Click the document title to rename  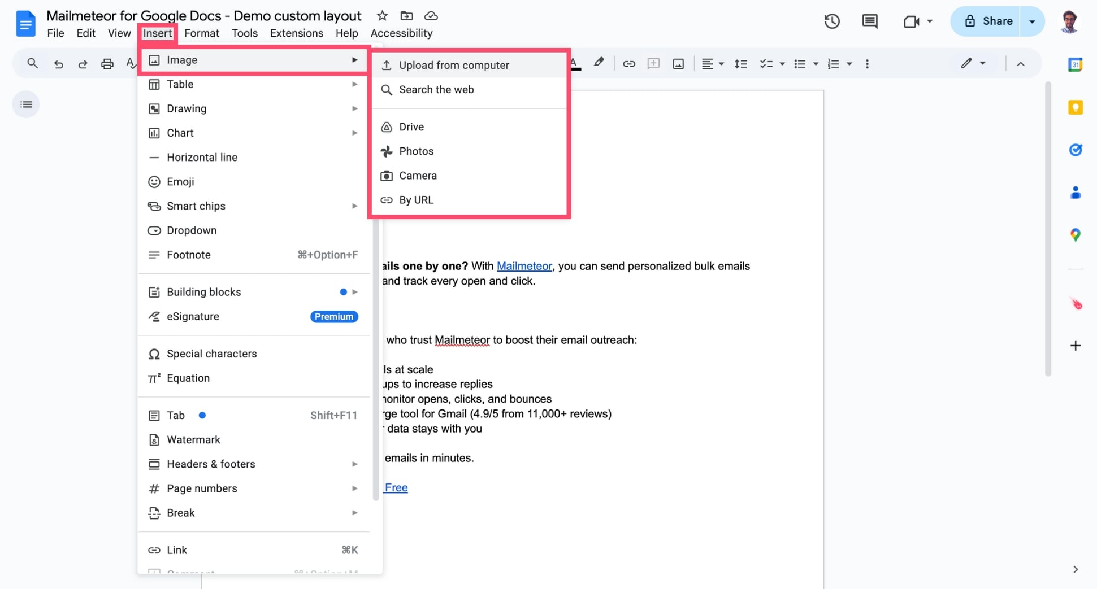tap(203, 16)
